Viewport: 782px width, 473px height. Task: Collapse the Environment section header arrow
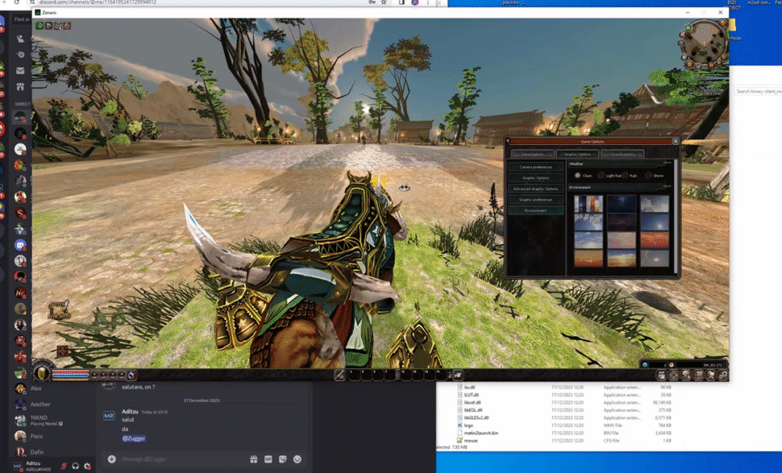667,187
